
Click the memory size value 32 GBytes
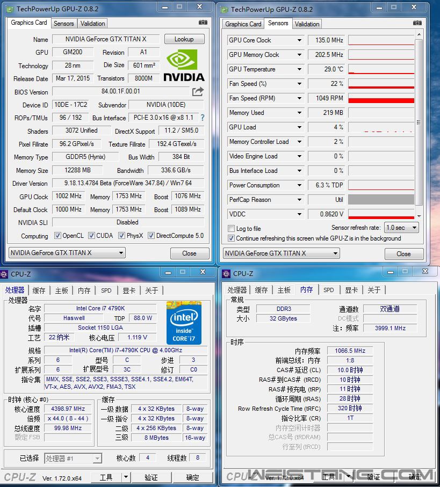283,318
